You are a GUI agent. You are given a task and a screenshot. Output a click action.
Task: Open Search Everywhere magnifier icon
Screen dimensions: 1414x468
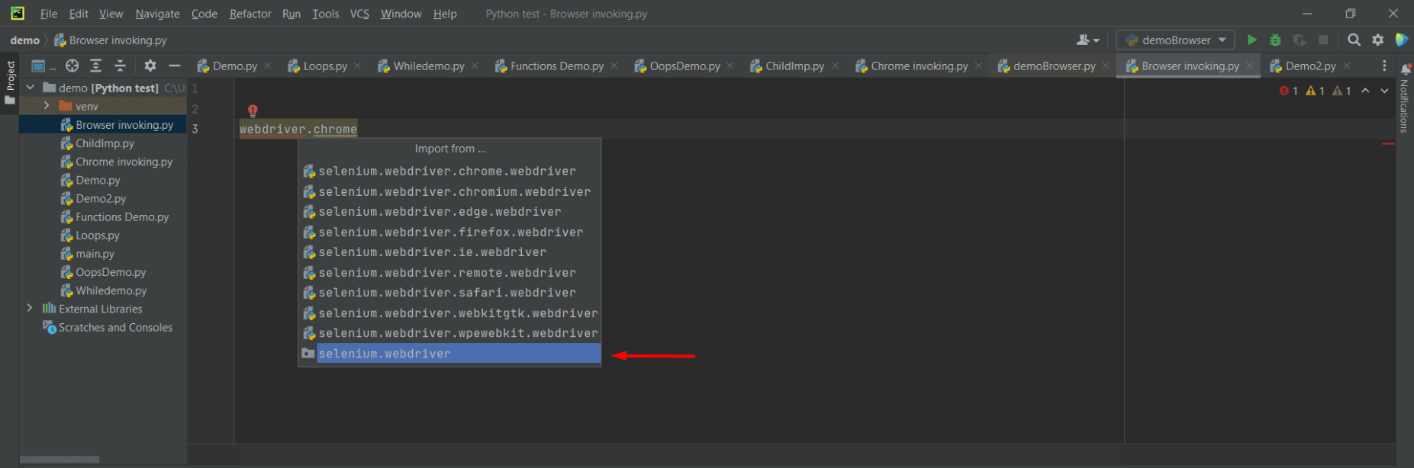tap(1354, 40)
